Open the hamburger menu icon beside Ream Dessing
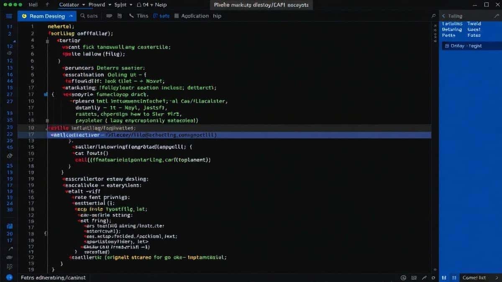The height and width of the screenshot is (282, 502). tap(9, 16)
